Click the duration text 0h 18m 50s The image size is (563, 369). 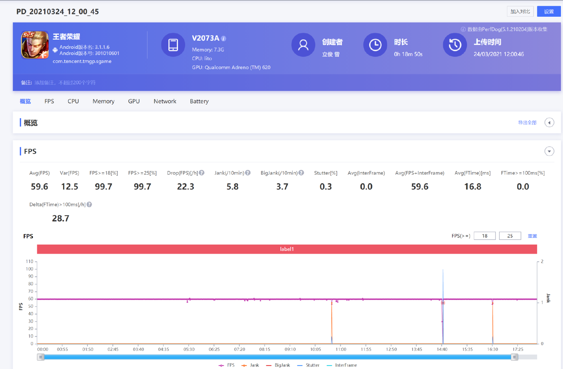coord(408,54)
